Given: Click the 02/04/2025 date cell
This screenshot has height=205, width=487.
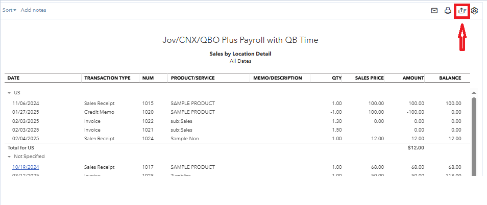Looking at the screenshot, I should tap(26, 139).
